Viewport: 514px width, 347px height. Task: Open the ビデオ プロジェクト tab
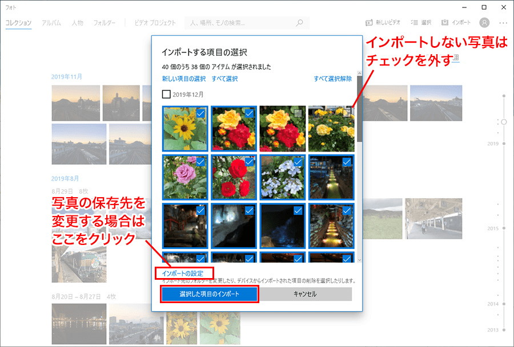coord(155,23)
